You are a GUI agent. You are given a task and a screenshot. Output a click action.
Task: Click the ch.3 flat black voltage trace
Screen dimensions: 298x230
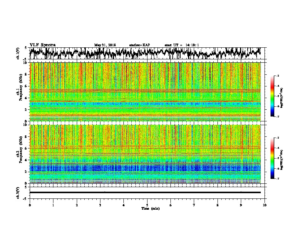[x=145, y=192]
